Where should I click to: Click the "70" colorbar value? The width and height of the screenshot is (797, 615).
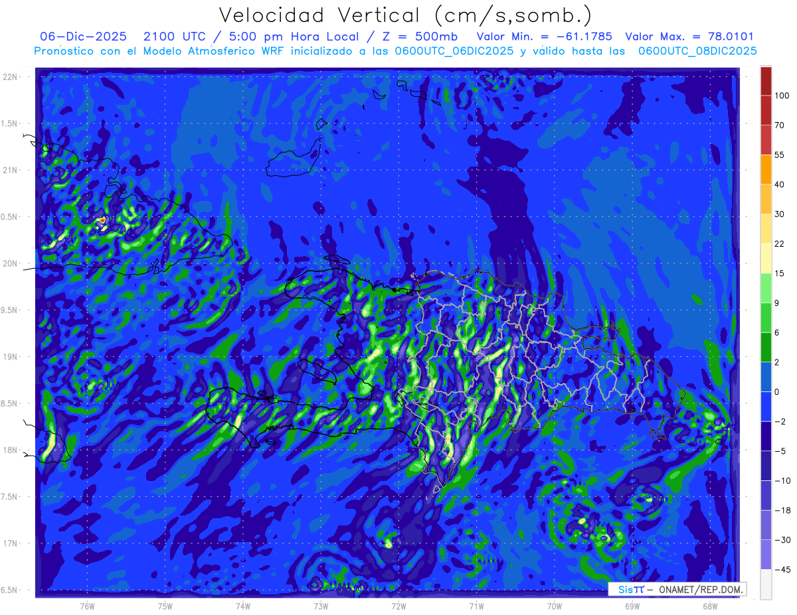click(779, 125)
